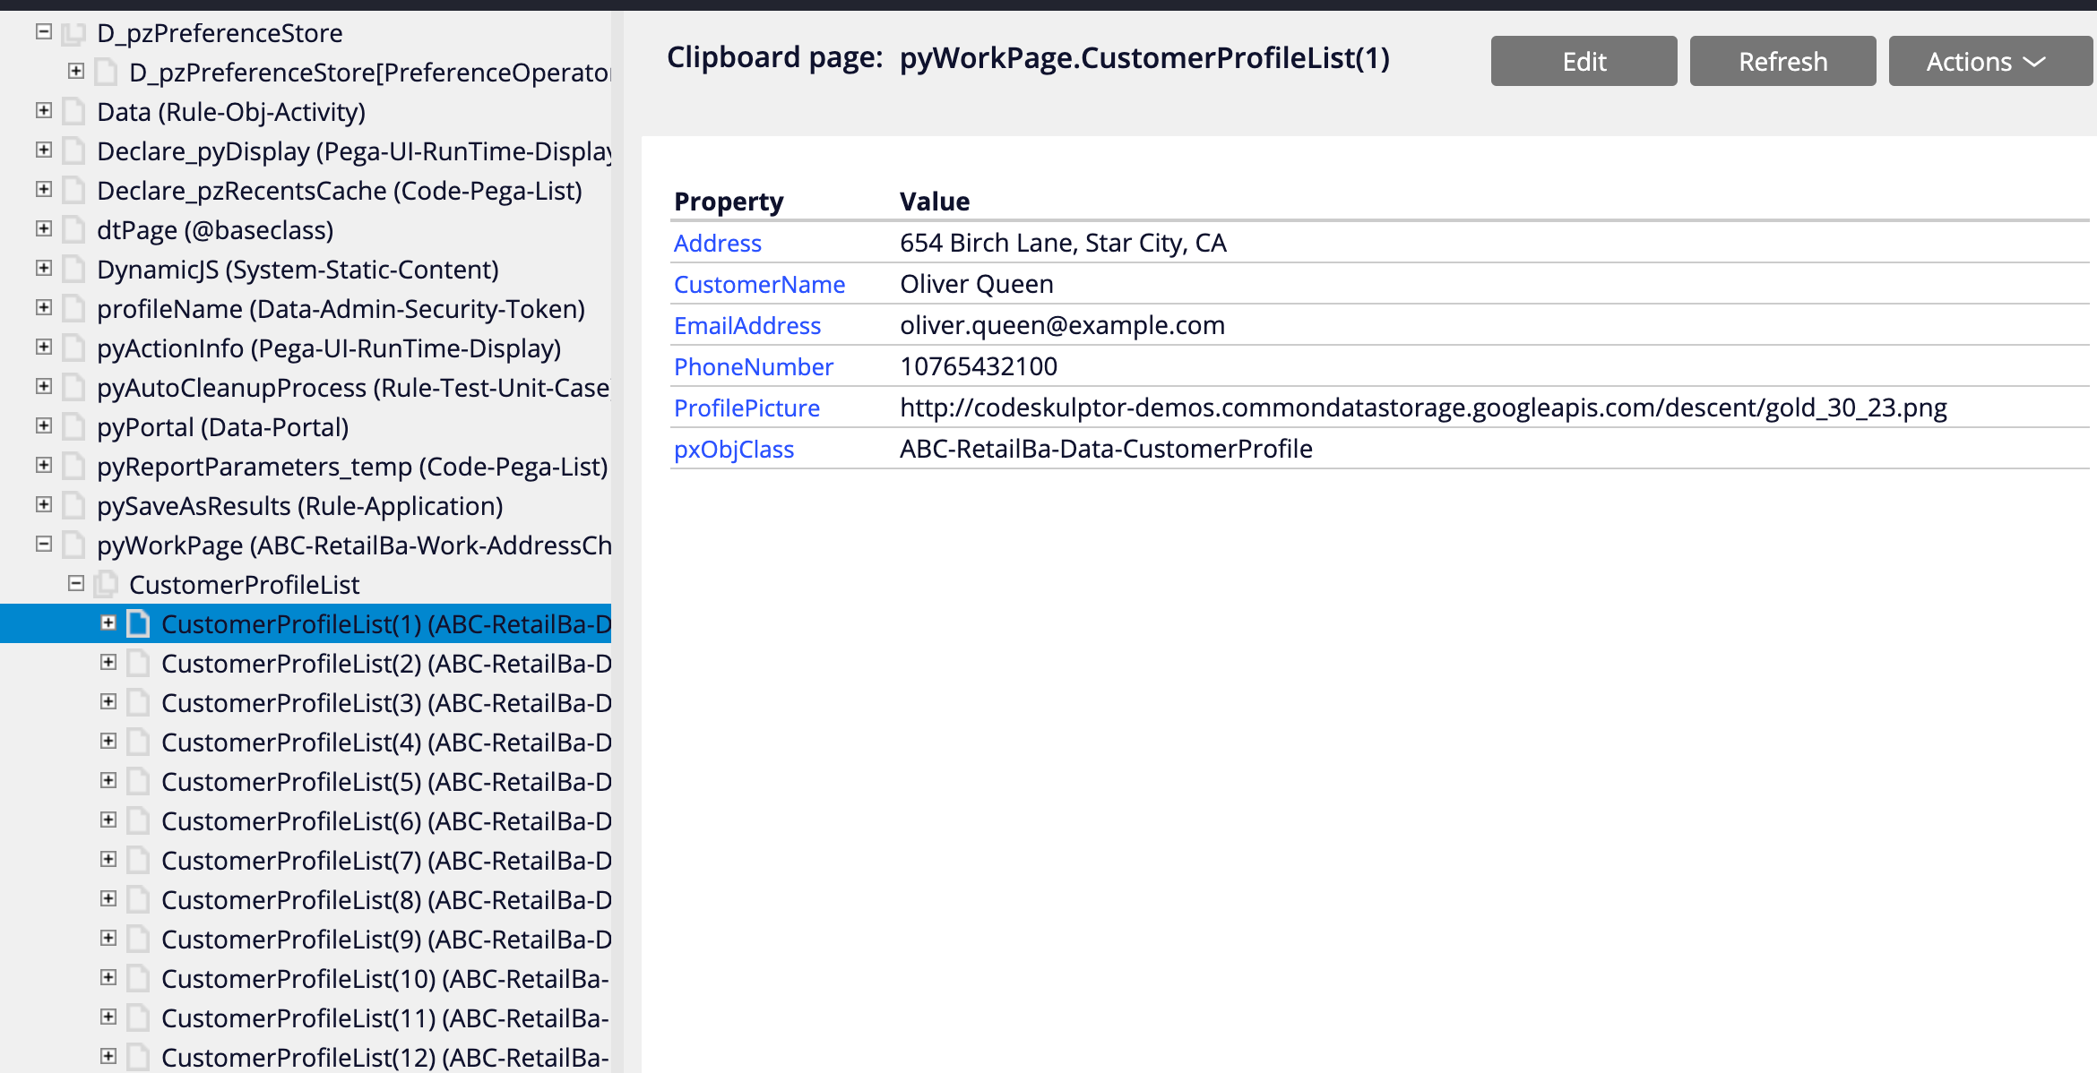The height and width of the screenshot is (1073, 2097).
Task: Click the page icon beside DynamicJS
Action: pyautogui.click(x=73, y=269)
